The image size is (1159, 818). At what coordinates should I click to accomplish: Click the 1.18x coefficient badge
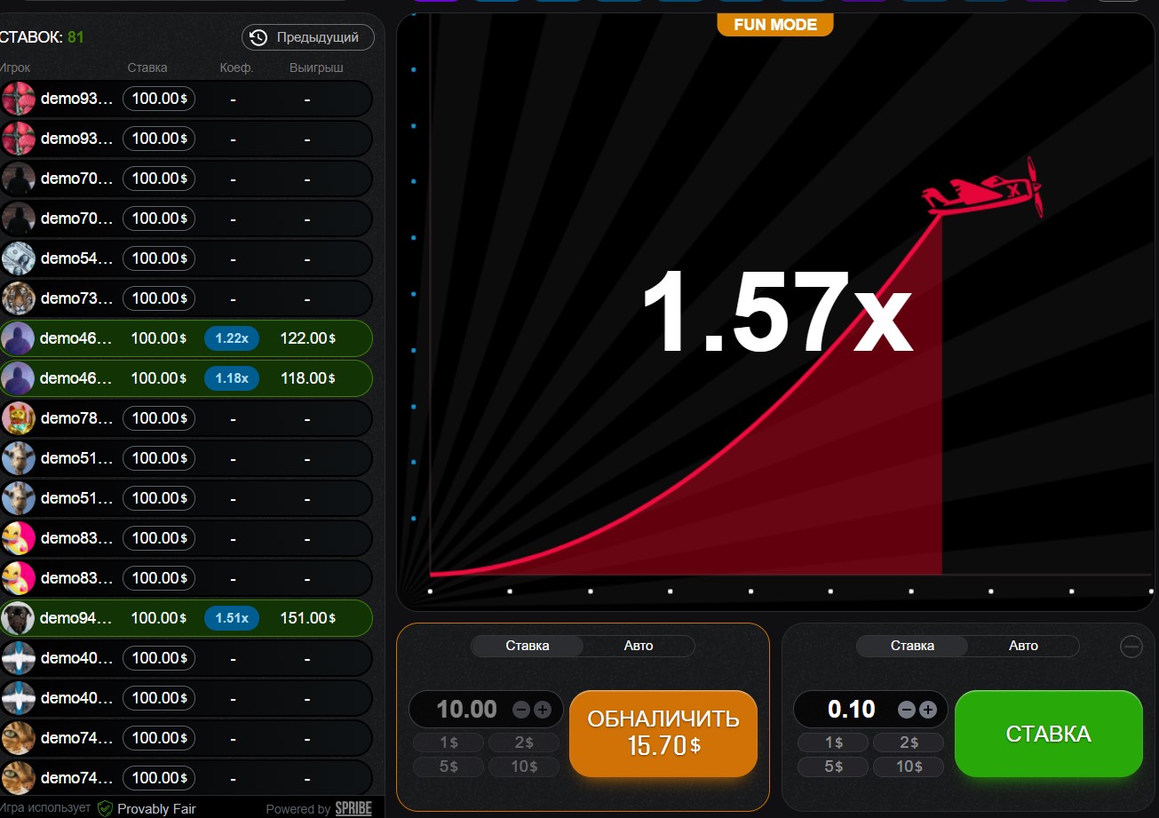tap(232, 378)
